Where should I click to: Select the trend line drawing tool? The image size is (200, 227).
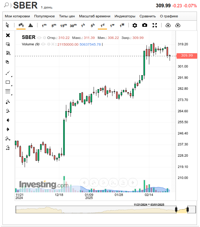8,73
